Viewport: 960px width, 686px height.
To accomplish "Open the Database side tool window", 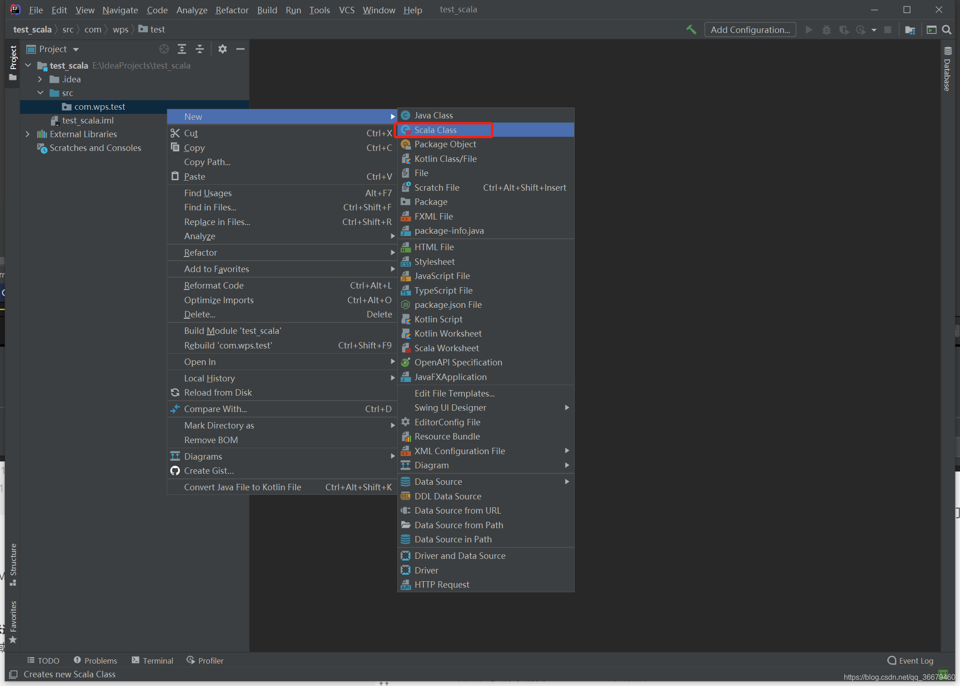I will (x=948, y=69).
